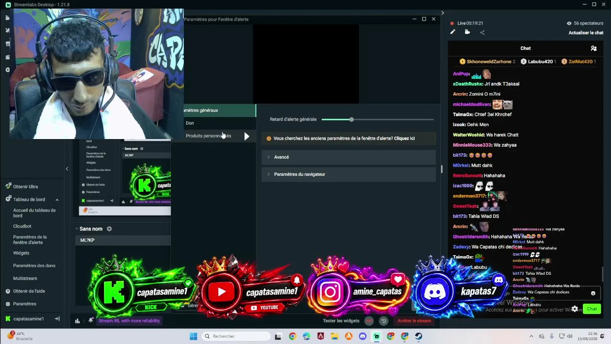
Task: Click the michaeldsullivan chat username
Action: [472, 105]
